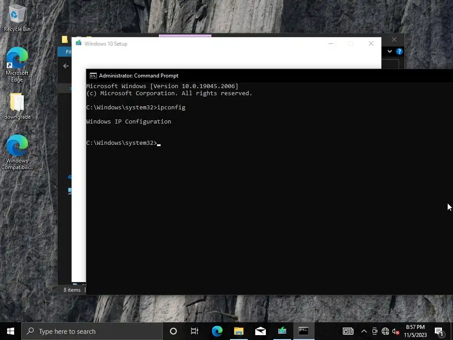Viewport: 453px width, 340px height.
Task: Close the File Explorer window behind
Action: 394,39
